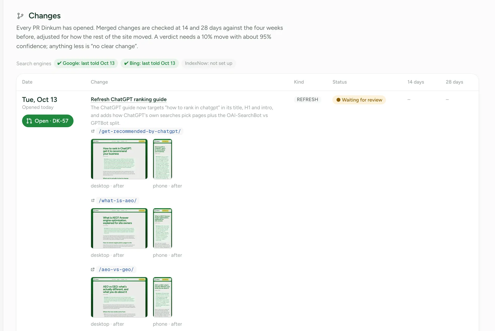View phone screenshot of AEO vs GEO page

click(162, 297)
